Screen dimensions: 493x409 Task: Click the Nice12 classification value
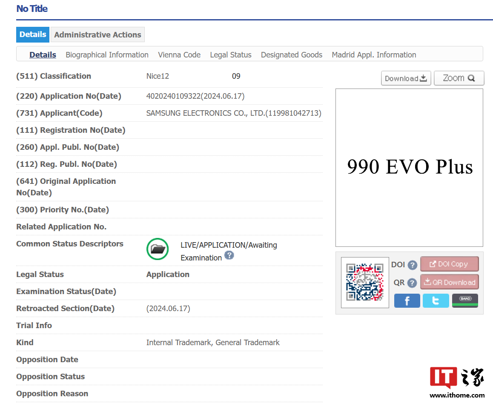[158, 76]
